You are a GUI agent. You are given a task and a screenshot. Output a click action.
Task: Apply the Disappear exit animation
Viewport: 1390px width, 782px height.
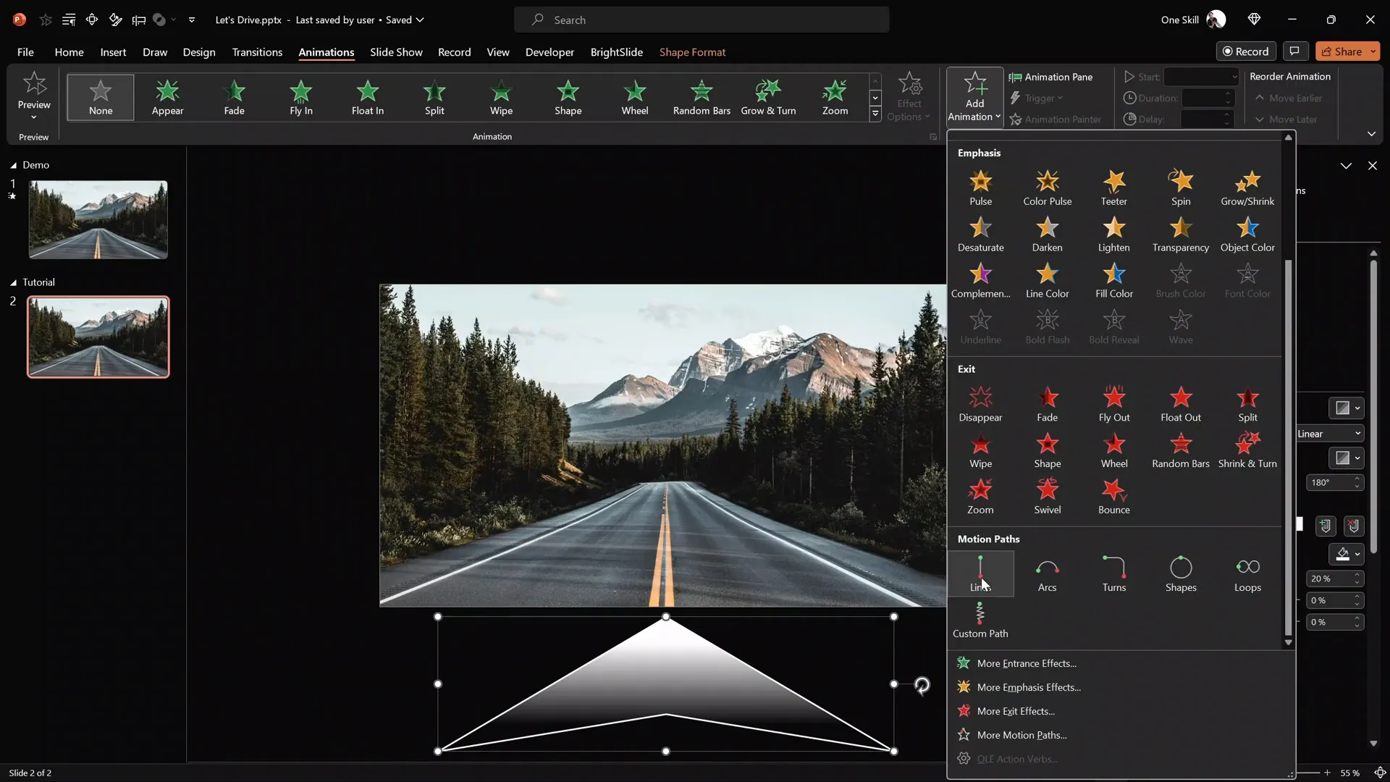(980, 404)
